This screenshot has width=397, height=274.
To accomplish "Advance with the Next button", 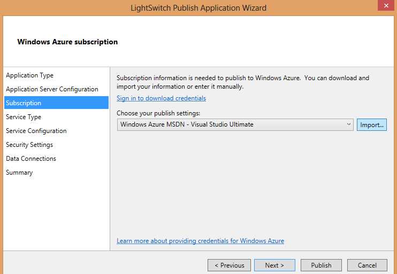I will pos(274,265).
